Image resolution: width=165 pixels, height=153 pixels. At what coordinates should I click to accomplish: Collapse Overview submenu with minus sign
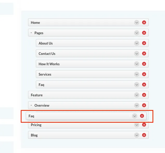[x=31, y=105]
